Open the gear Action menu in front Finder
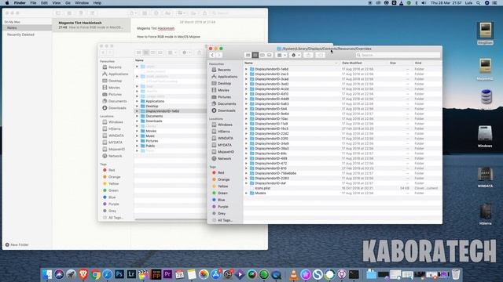 coord(296,55)
